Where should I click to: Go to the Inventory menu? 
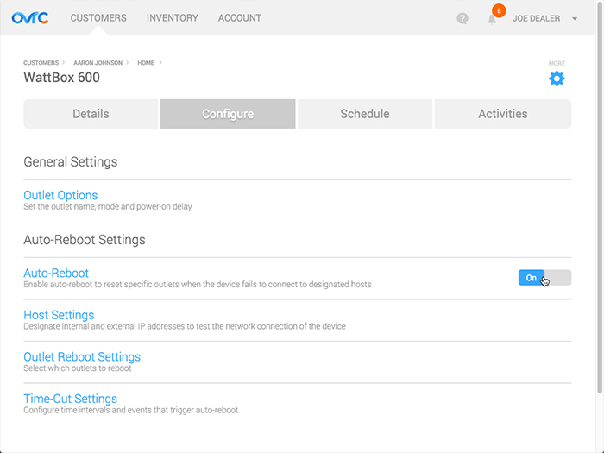[173, 18]
